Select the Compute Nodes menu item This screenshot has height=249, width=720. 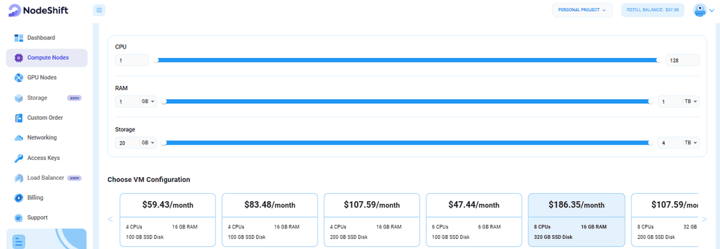point(47,58)
